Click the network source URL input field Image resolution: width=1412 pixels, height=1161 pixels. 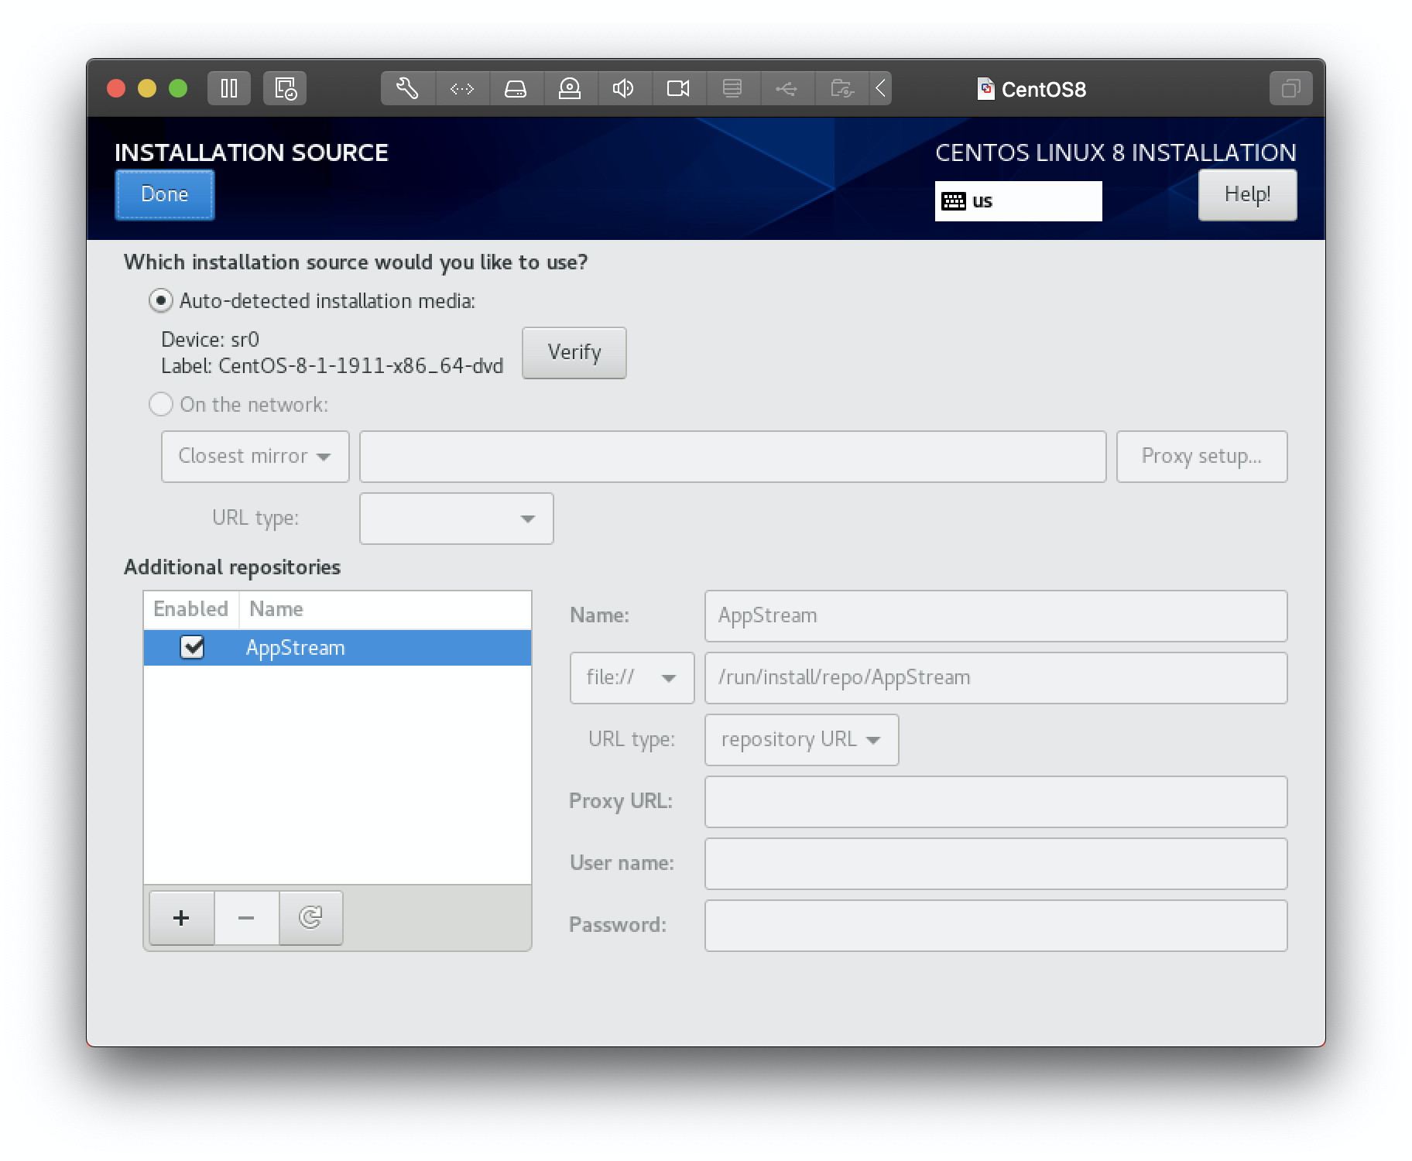[732, 457]
